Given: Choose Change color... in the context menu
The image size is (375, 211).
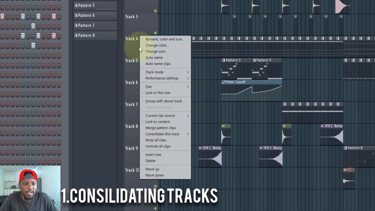Looking at the screenshot, I should [157, 45].
